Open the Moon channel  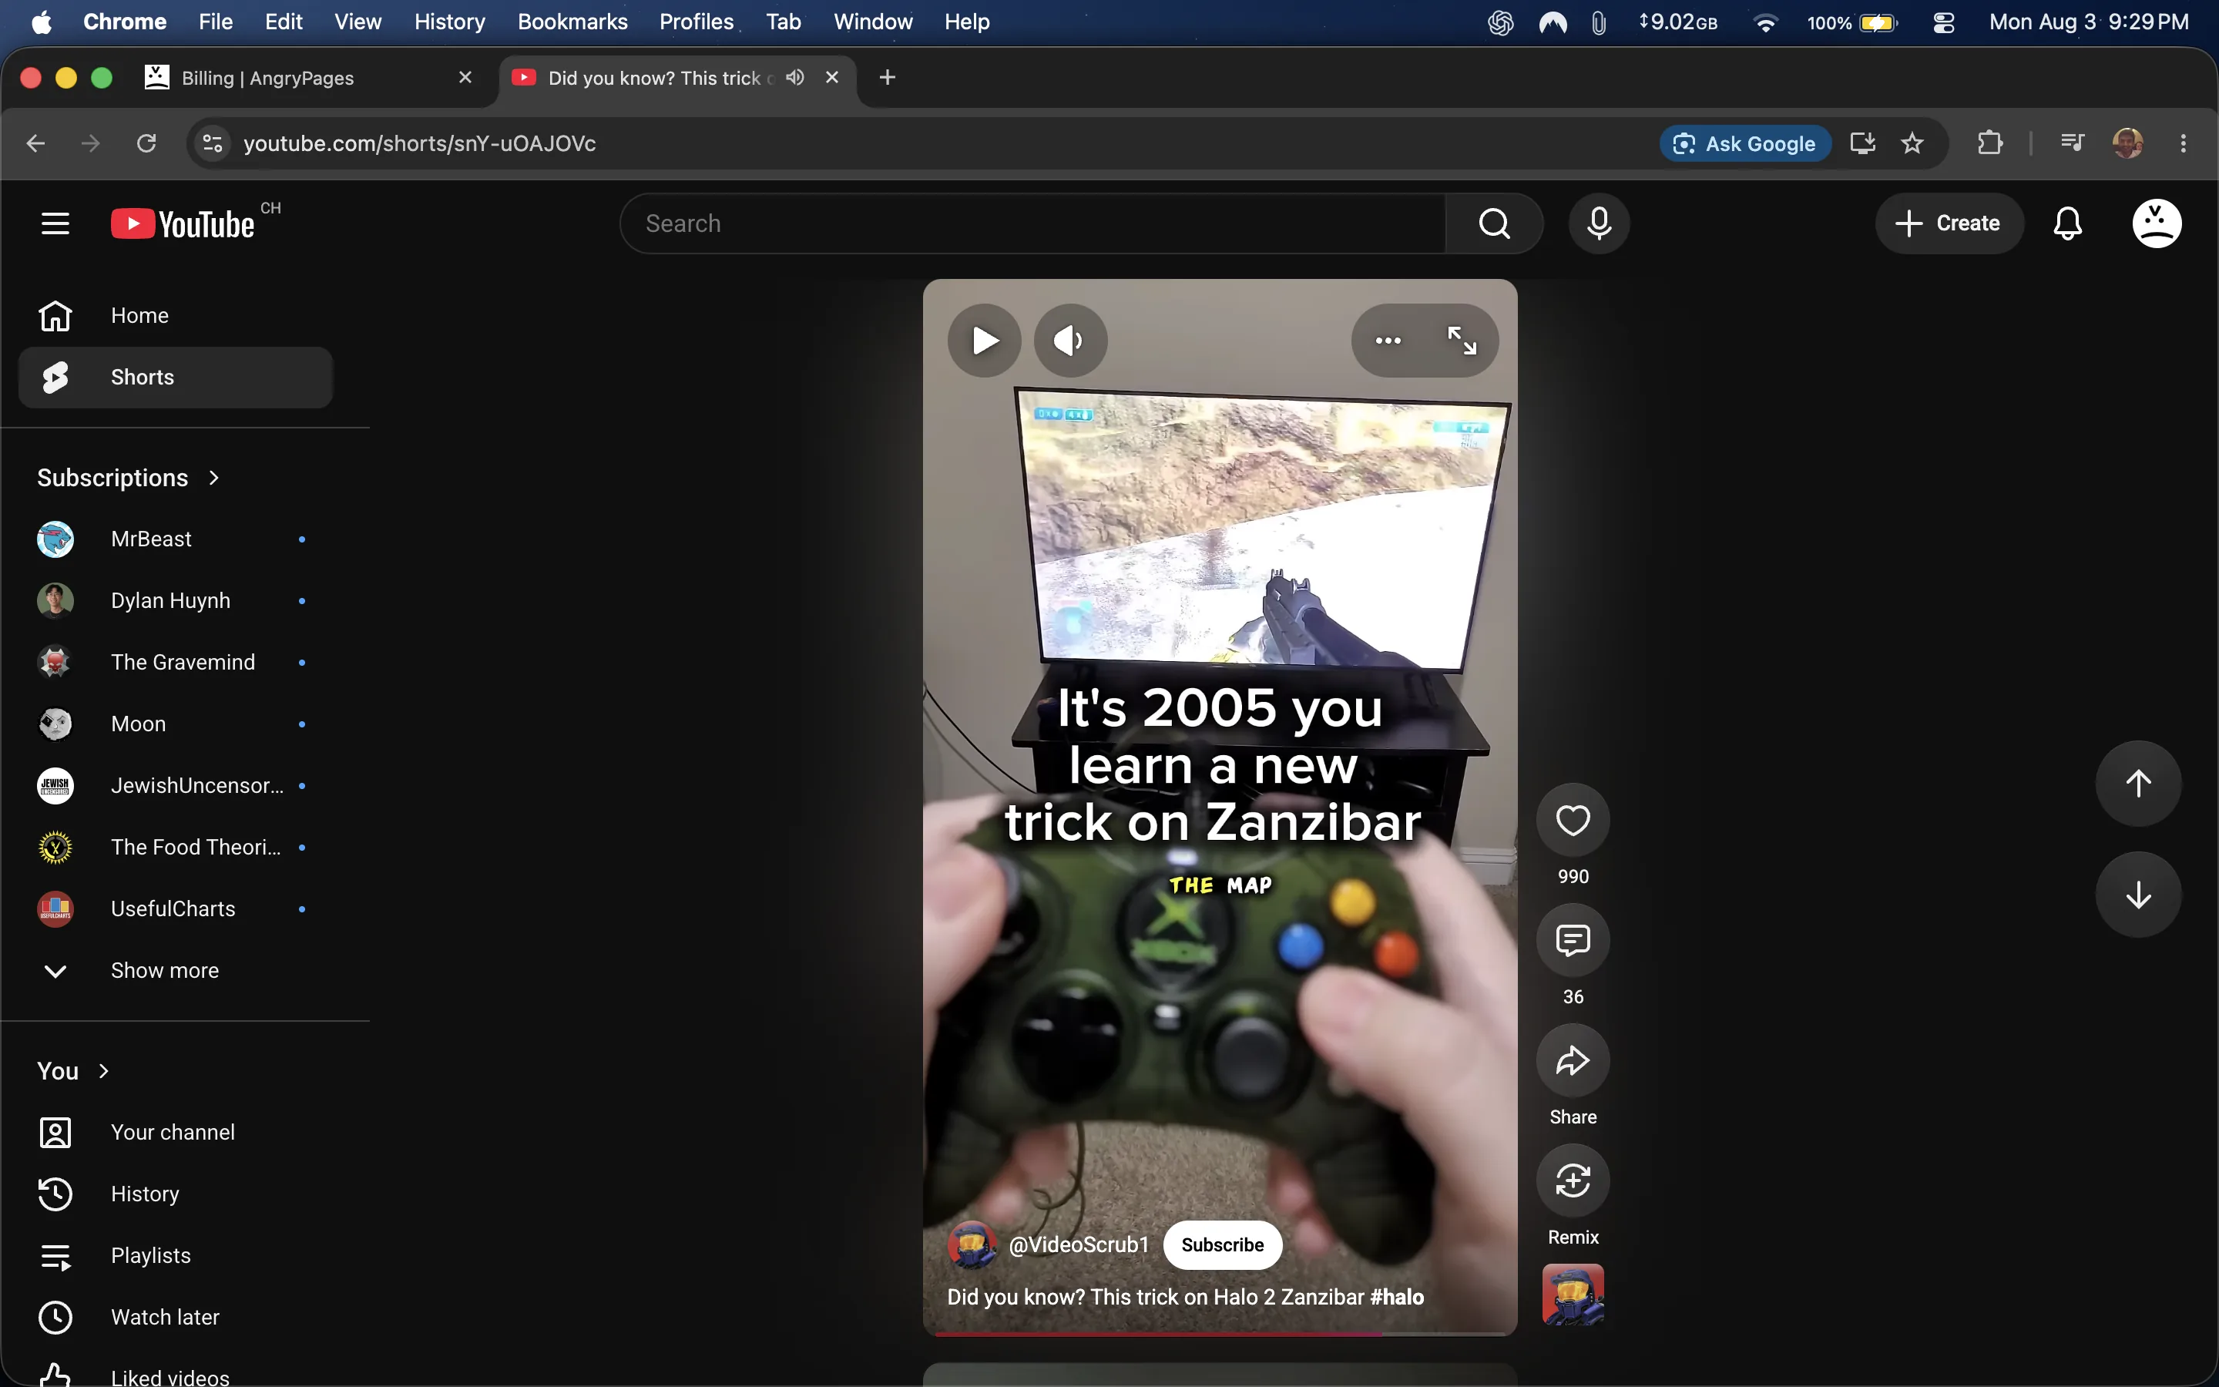[175, 724]
